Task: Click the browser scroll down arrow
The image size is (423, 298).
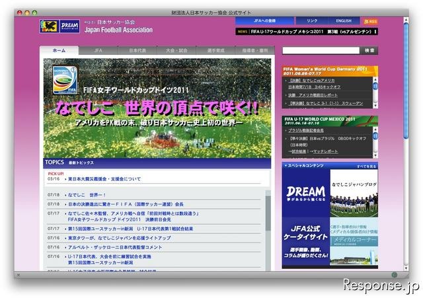Action: click(x=406, y=268)
